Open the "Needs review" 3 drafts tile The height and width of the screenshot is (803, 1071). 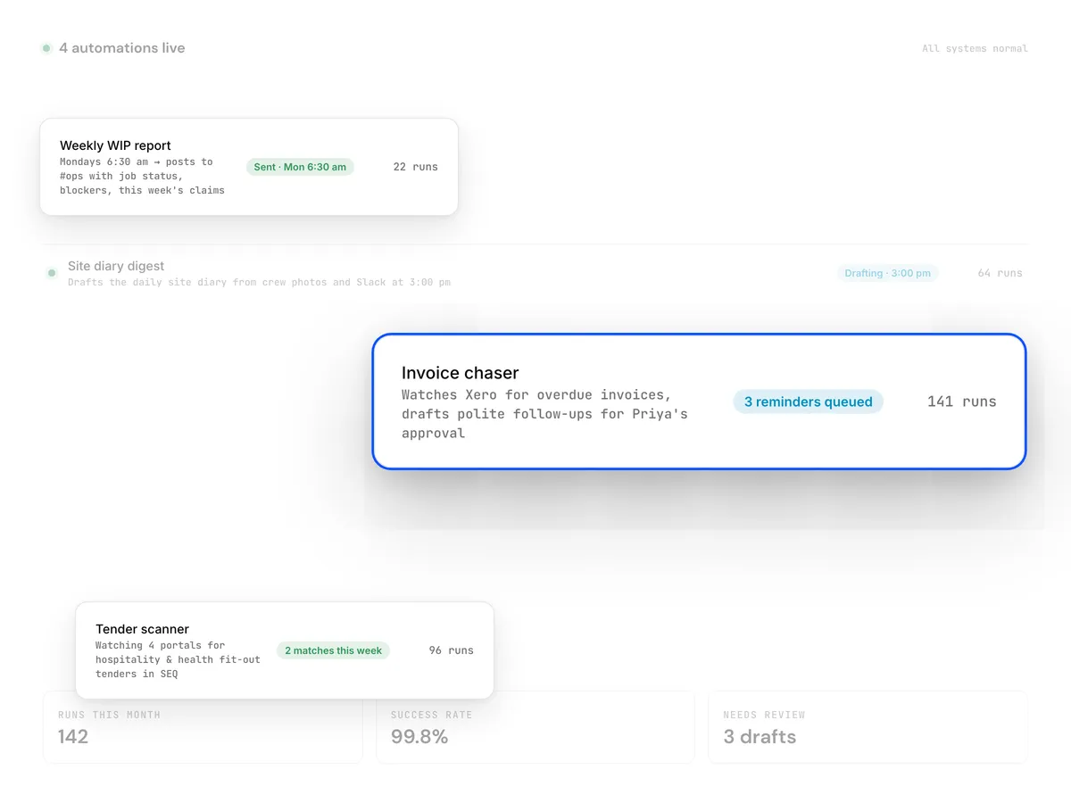[868, 727]
